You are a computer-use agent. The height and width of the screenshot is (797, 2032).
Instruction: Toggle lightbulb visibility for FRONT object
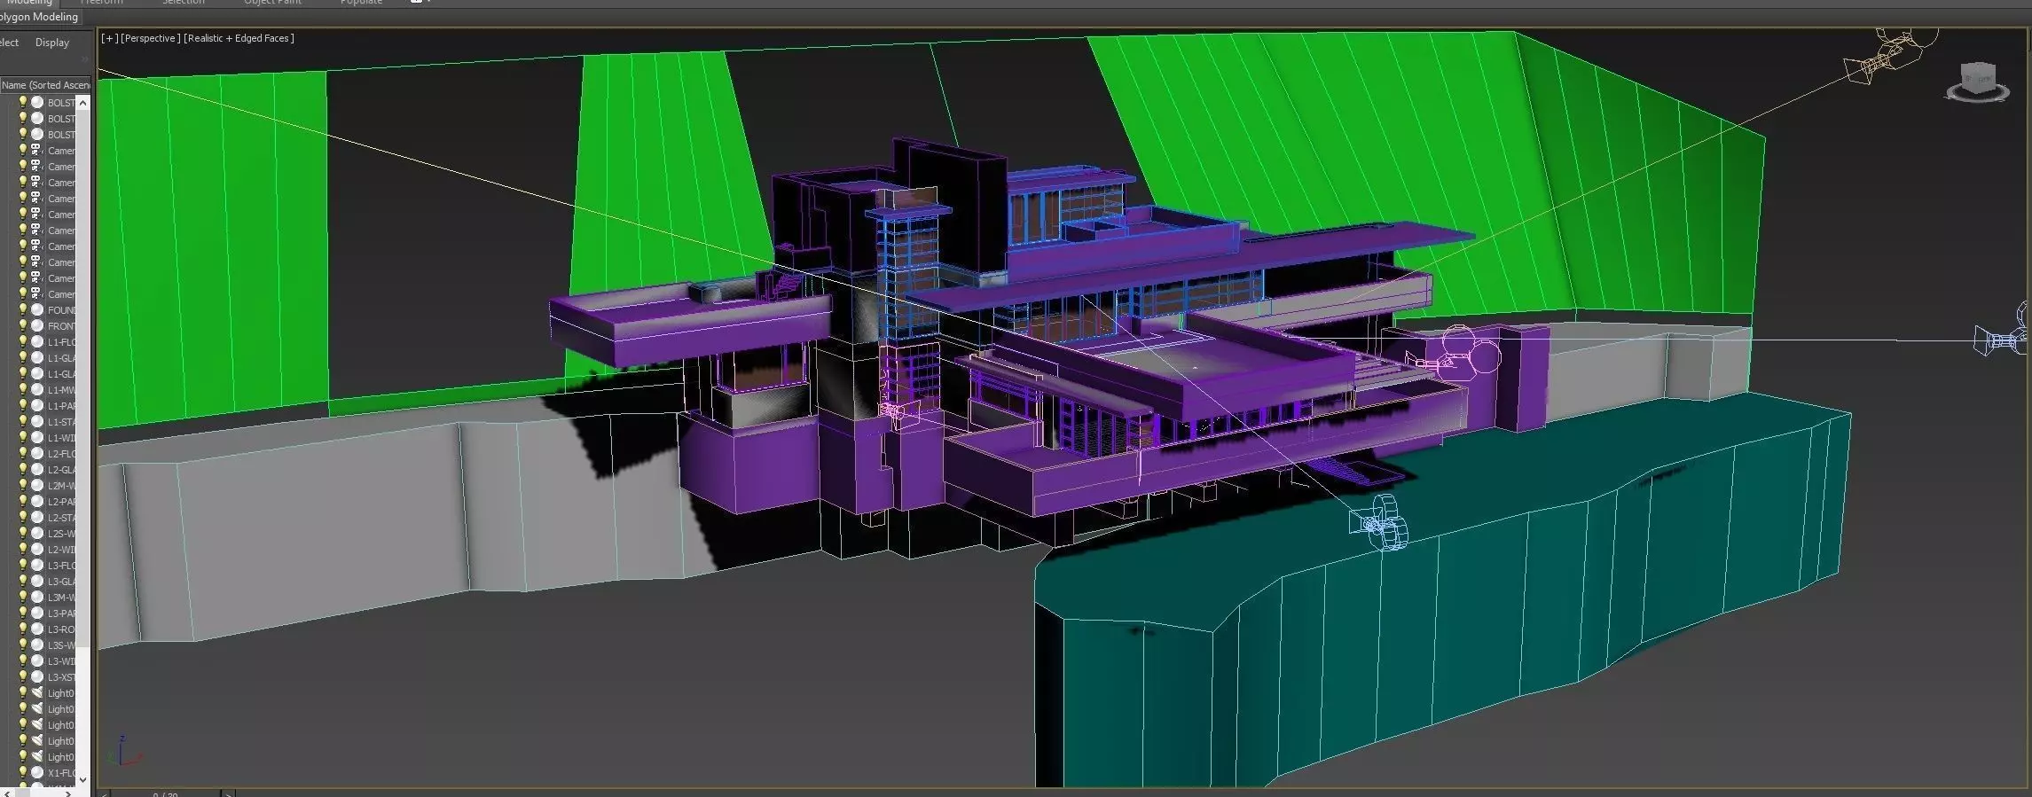click(x=23, y=326)
